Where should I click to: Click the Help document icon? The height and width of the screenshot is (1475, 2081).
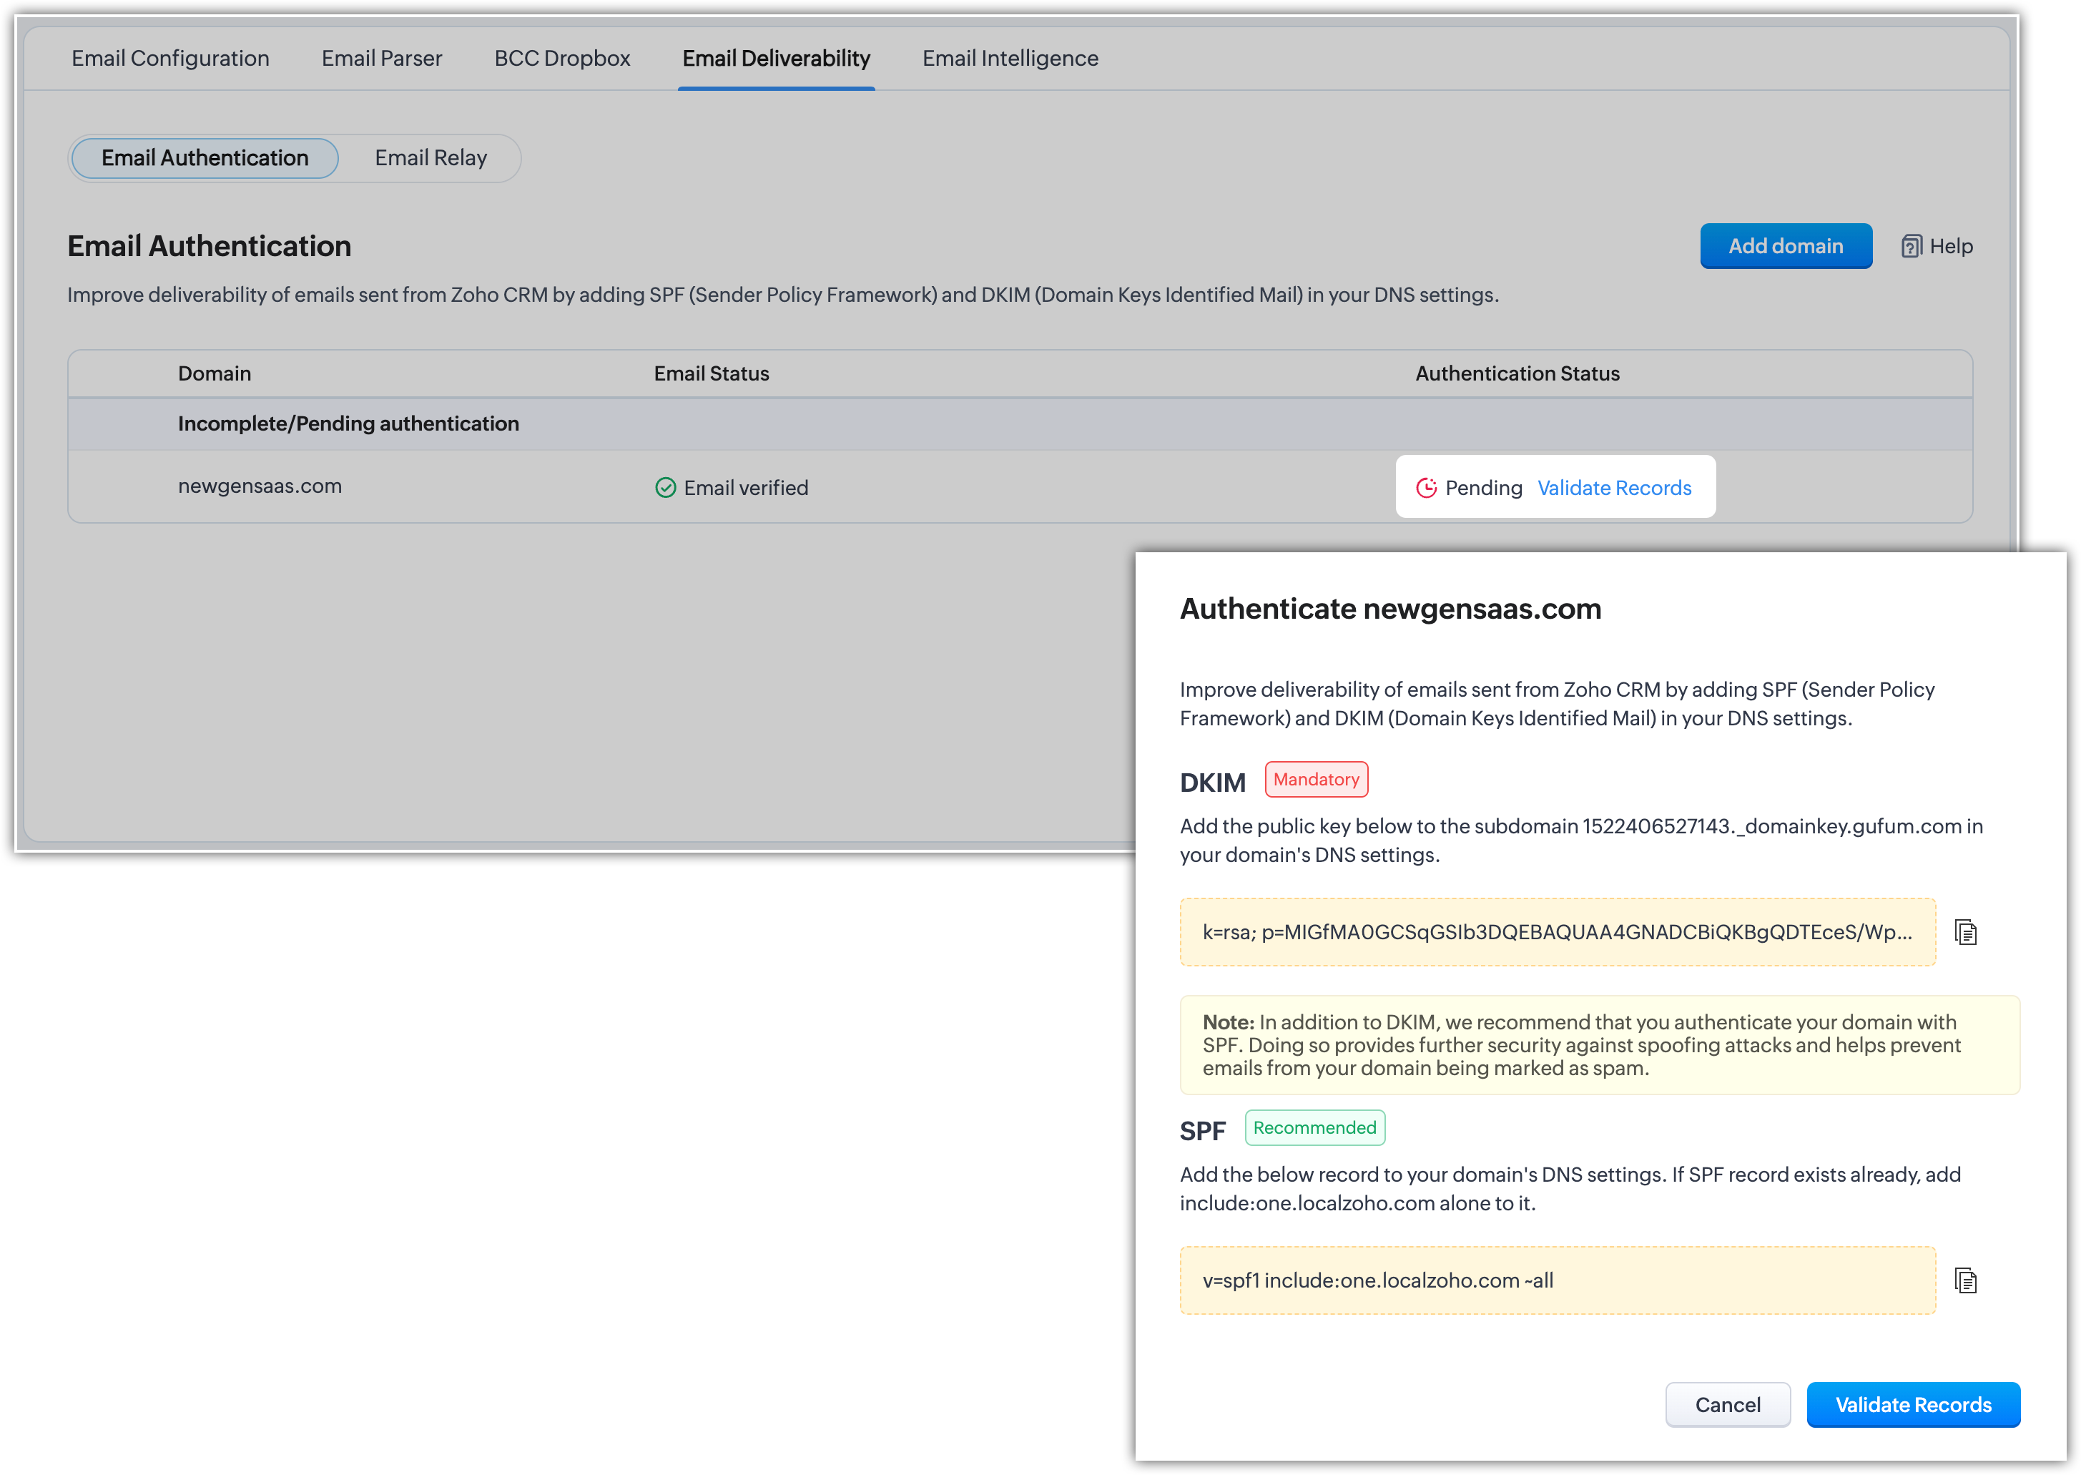point(1912,246)
